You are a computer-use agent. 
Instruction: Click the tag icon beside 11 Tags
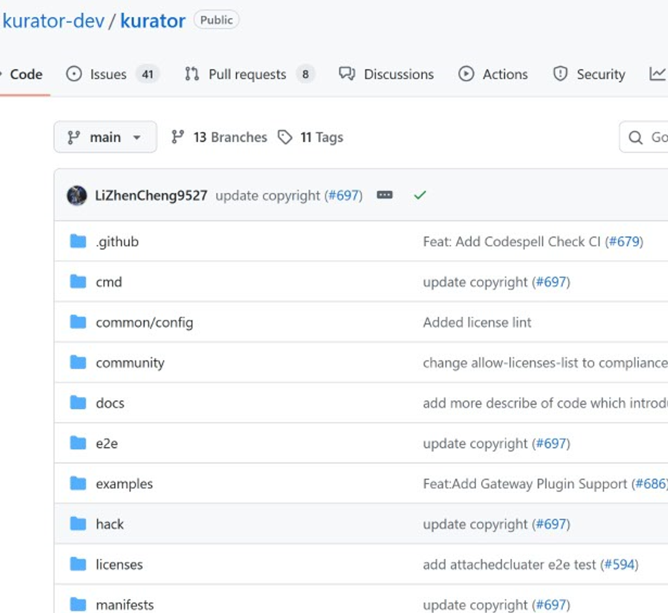click(285, 137)
